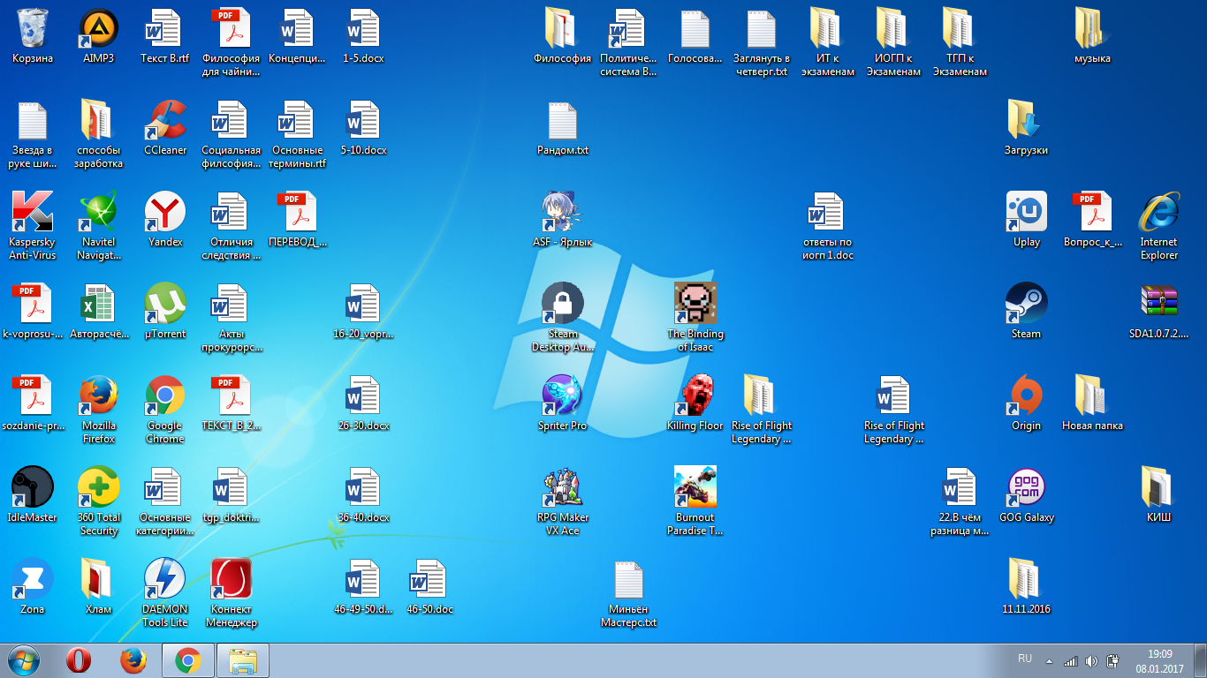Select the Миньён Мастерс.txt text file
This screenshot has height=678, width=1207.
point(629,580)
